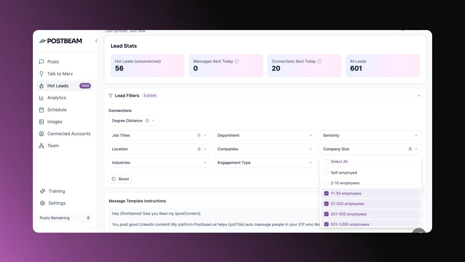This screenshot has width=465, height=262.
Task: Click the Lead Filters funnel icon
Action: 111,96
